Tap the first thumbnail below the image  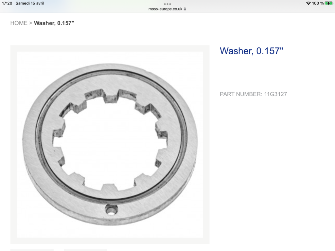(x=32, y=250)
